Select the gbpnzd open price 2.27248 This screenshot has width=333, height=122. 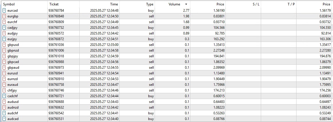218,50
